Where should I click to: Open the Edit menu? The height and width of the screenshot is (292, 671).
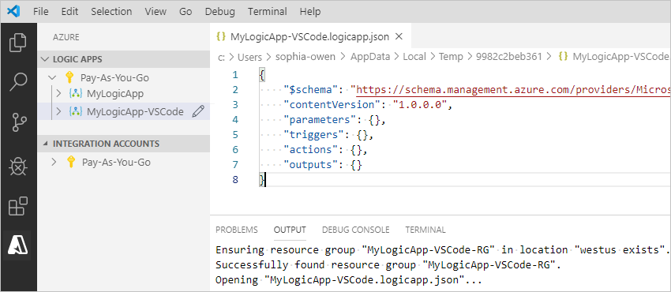(69, 12)
